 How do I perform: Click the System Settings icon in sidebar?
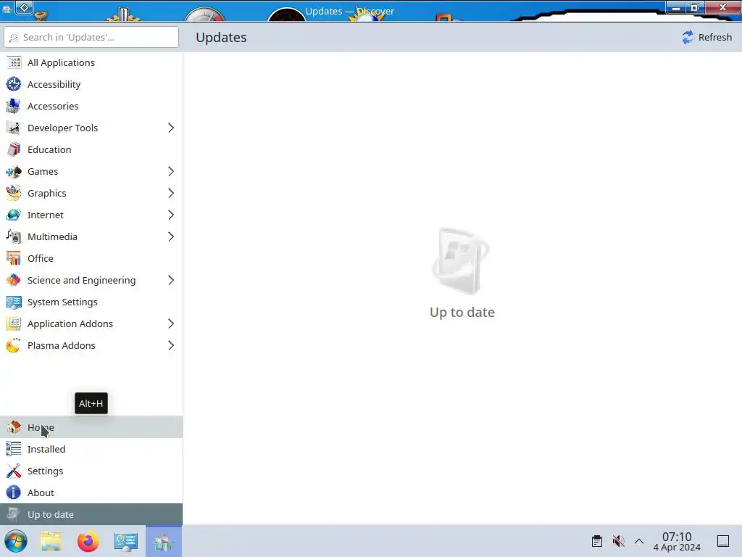(x=14, y=302)
